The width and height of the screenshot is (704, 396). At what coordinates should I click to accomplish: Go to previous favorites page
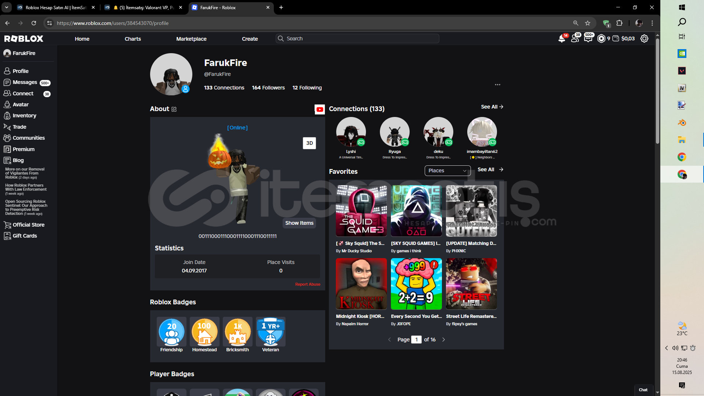coord(389,340)
